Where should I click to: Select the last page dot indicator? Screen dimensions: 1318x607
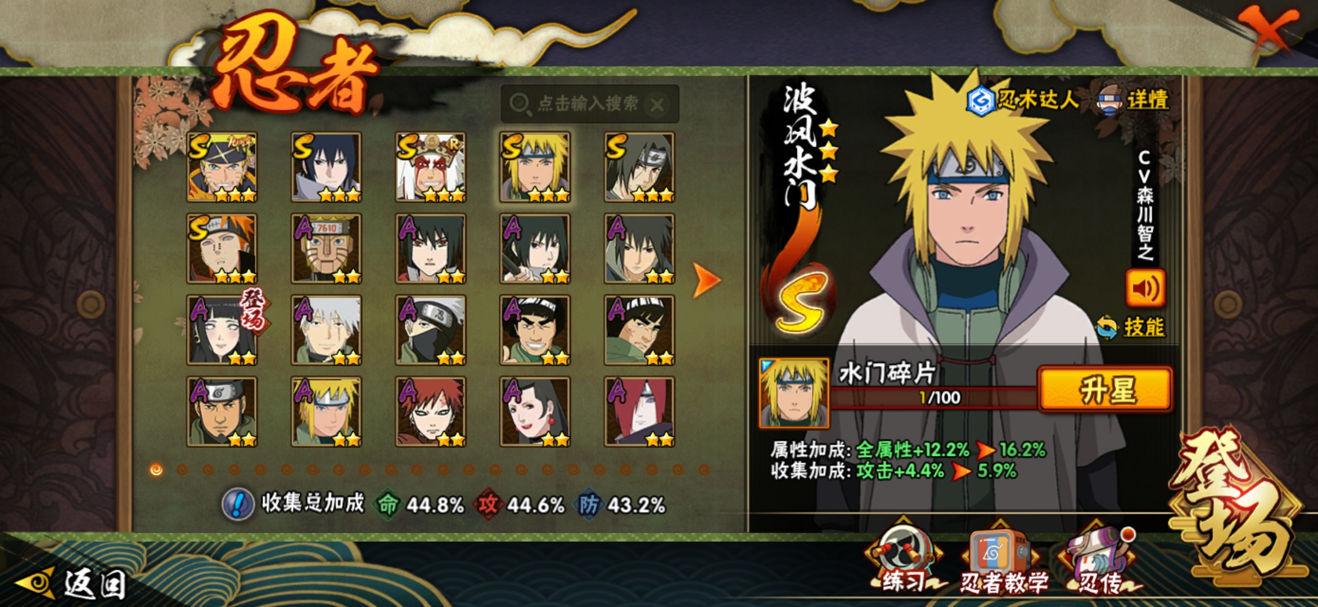coord(703,469)
